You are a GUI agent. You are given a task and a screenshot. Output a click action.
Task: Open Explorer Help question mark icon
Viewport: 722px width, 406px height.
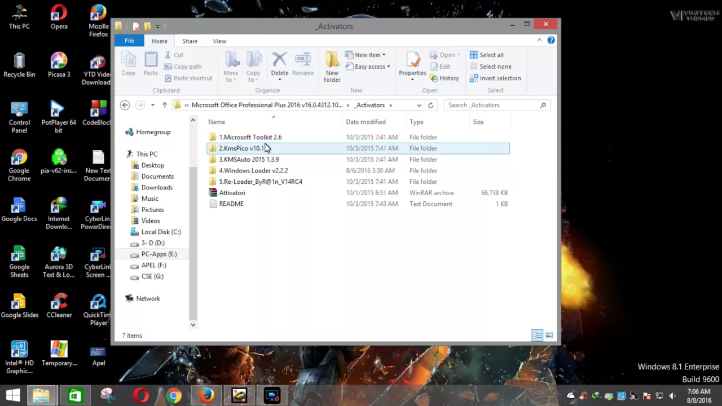tap(551, 40)
